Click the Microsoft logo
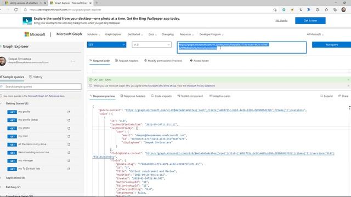 pyautogui.click(x=35, y=34)
